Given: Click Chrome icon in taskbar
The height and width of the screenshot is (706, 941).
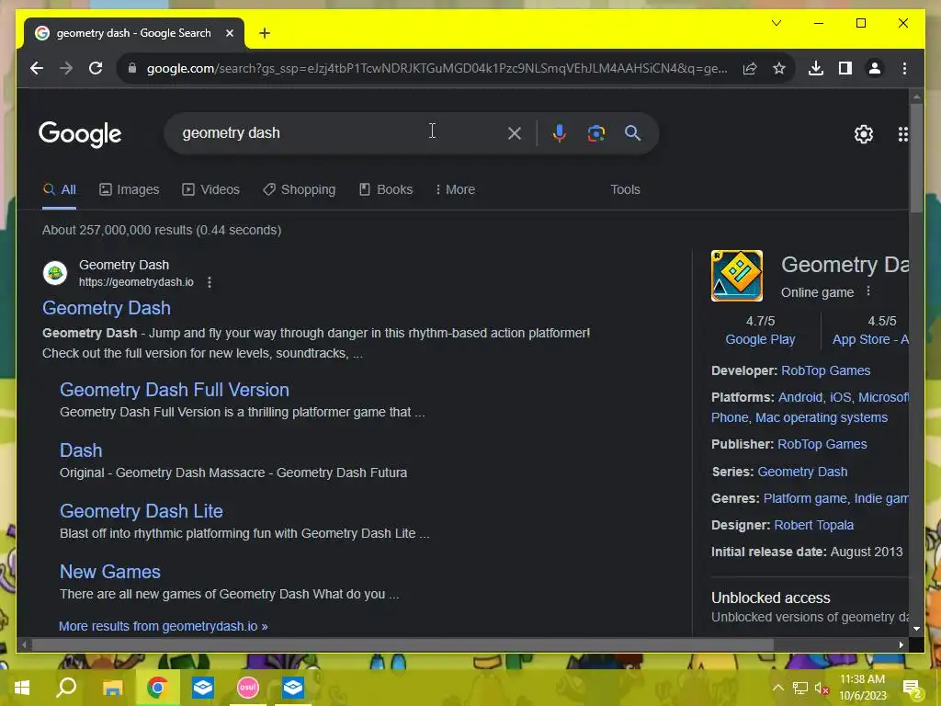Looking at the screenshot, I should pos(158,688).
